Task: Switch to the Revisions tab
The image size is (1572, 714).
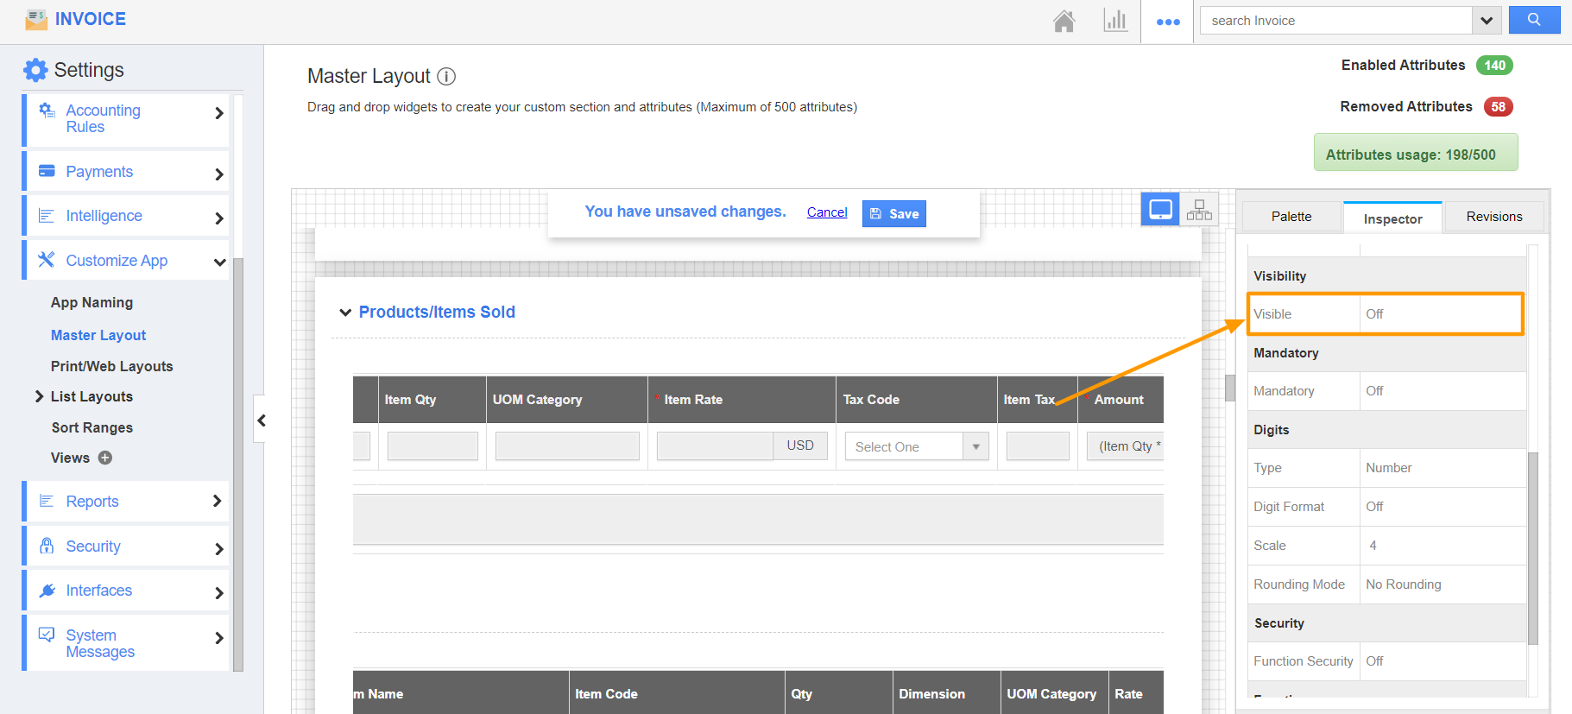Action: point(1494,217)
